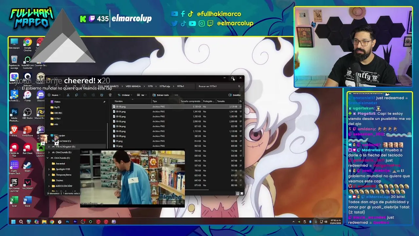Click Cut icon in Explorer toolbar
419x236 pixels.
click(68, 95)
